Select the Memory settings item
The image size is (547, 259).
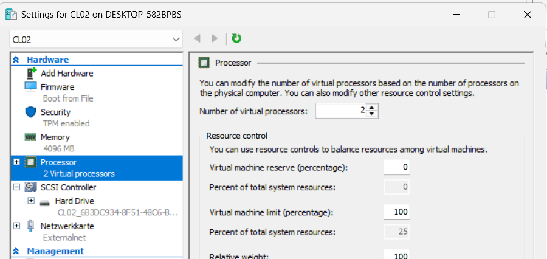55,137
